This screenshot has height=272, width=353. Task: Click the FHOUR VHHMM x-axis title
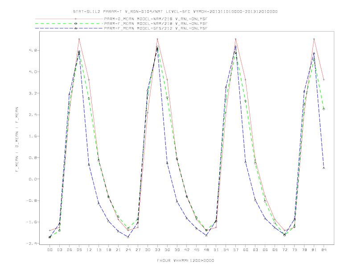point(185,260)
